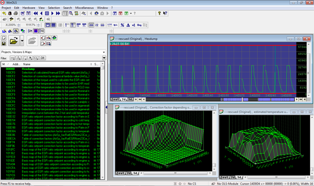Screen dimensions: 314x186
Task: Open the first filter dropdown button
Action: pos(12,58)
